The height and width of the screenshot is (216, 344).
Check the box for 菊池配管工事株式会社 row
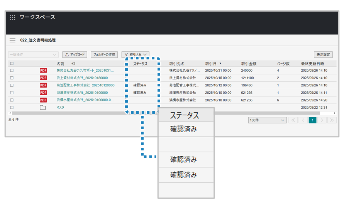pos(12,85)
